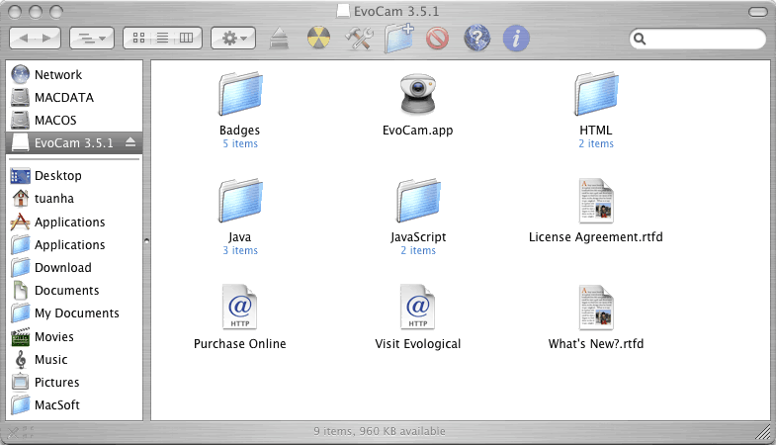The image size is (776, 445).
Task: Open Music in the sidebar
Action: point(74,360)
